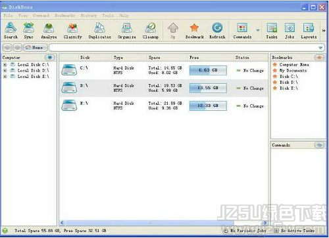The height and width of the screenshot is (238, 329).
Task: Open the Classify tool
Action: (x=72, y=31)
